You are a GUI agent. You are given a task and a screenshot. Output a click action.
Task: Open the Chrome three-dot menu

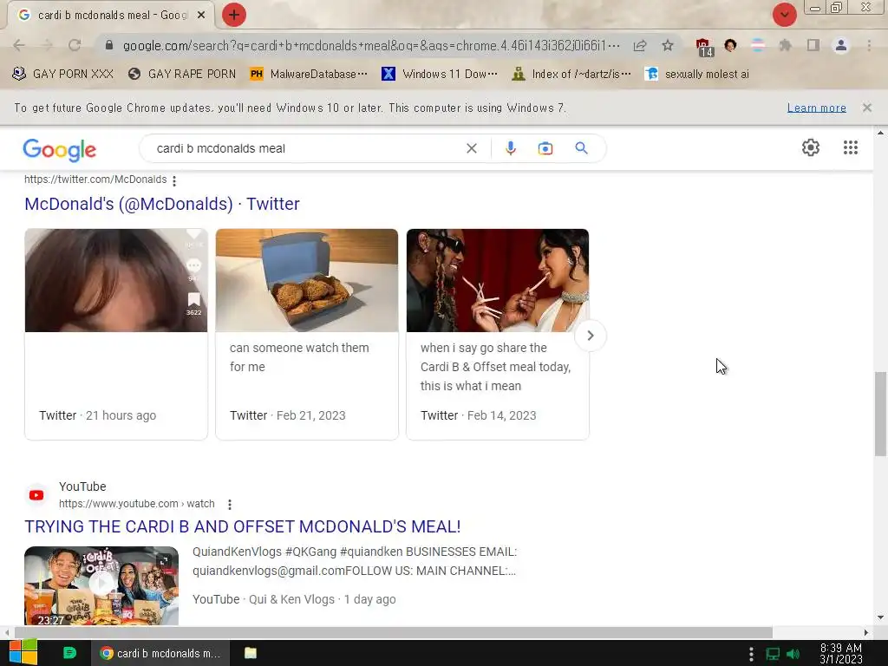[869, 45]
